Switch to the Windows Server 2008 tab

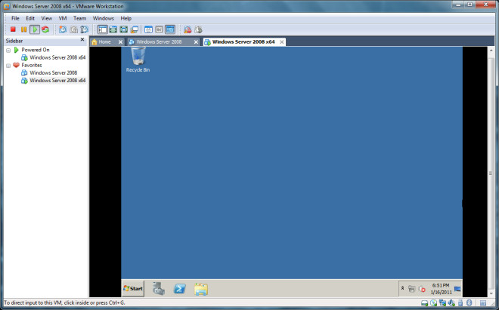coord(159,42)
